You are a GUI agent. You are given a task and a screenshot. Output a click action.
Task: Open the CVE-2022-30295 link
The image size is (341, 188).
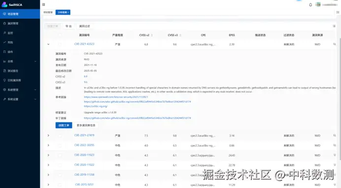coord(84,145)
